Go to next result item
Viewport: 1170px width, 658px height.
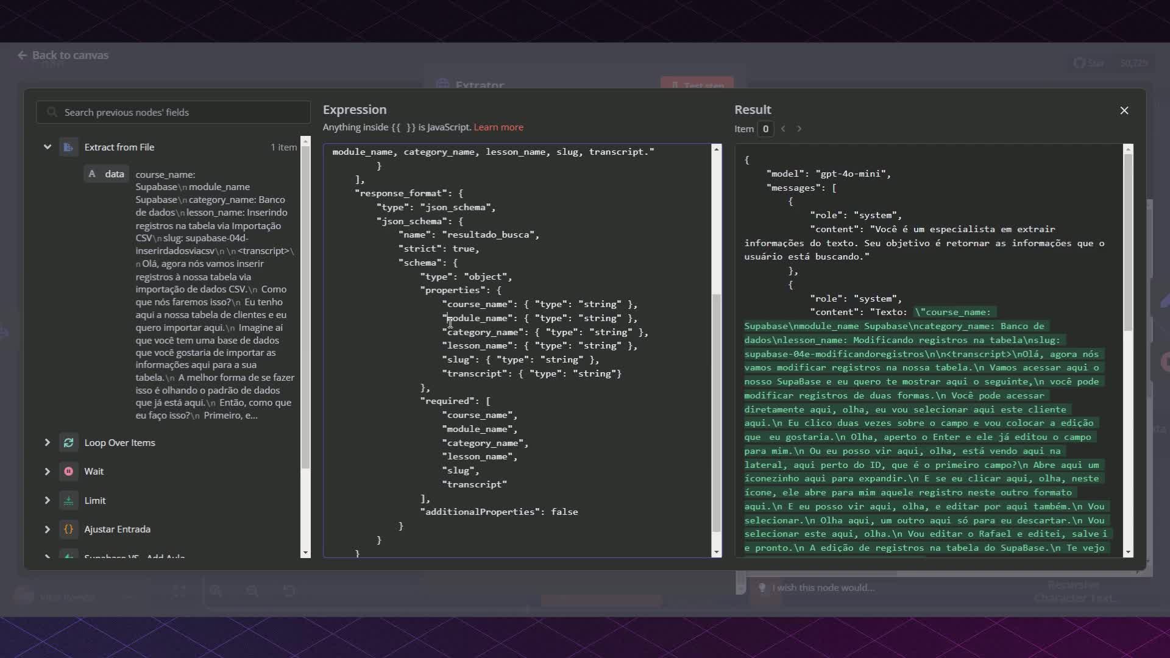click(799, 129)
